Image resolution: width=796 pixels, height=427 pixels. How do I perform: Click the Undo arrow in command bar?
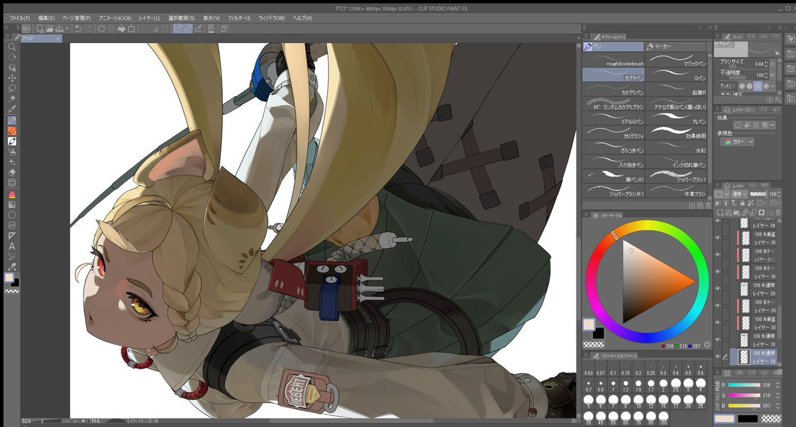point(78,29)
